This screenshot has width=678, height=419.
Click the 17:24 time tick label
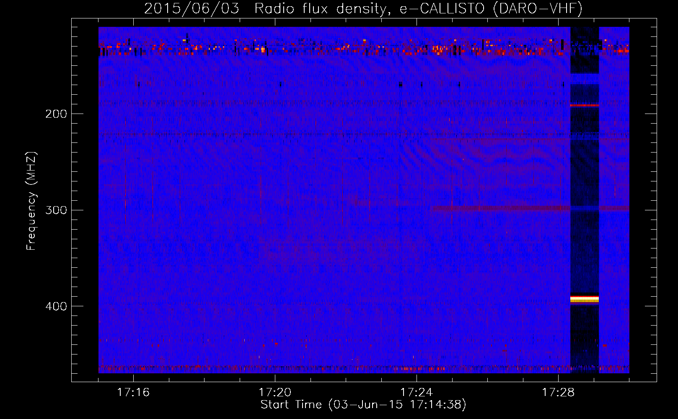tap(417, 392)
